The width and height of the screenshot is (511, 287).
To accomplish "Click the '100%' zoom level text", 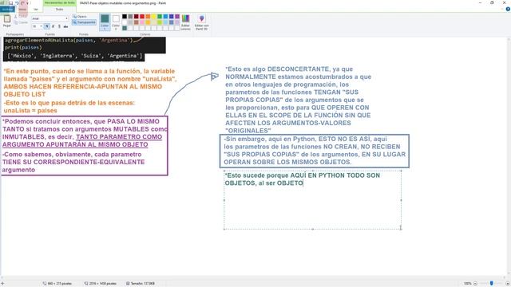I will [467, 284].
